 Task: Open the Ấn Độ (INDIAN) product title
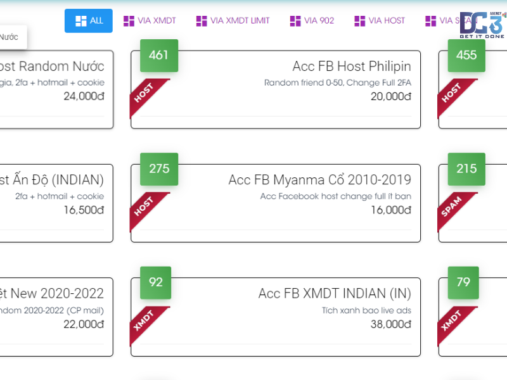[52, 180]
